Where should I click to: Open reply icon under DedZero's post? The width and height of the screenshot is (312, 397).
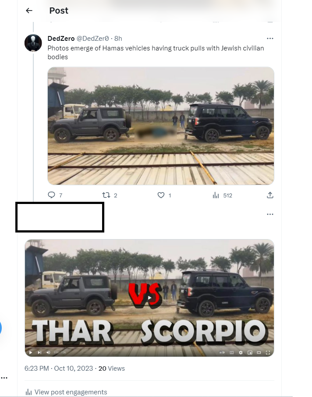tap(51, 195)
